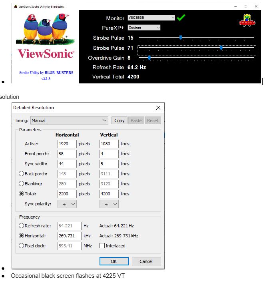
Task: Open the horizontal Sync polarity dropdown
Action: 67,204
